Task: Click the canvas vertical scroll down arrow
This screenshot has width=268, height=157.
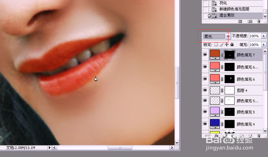Action: tap(177, 143)
